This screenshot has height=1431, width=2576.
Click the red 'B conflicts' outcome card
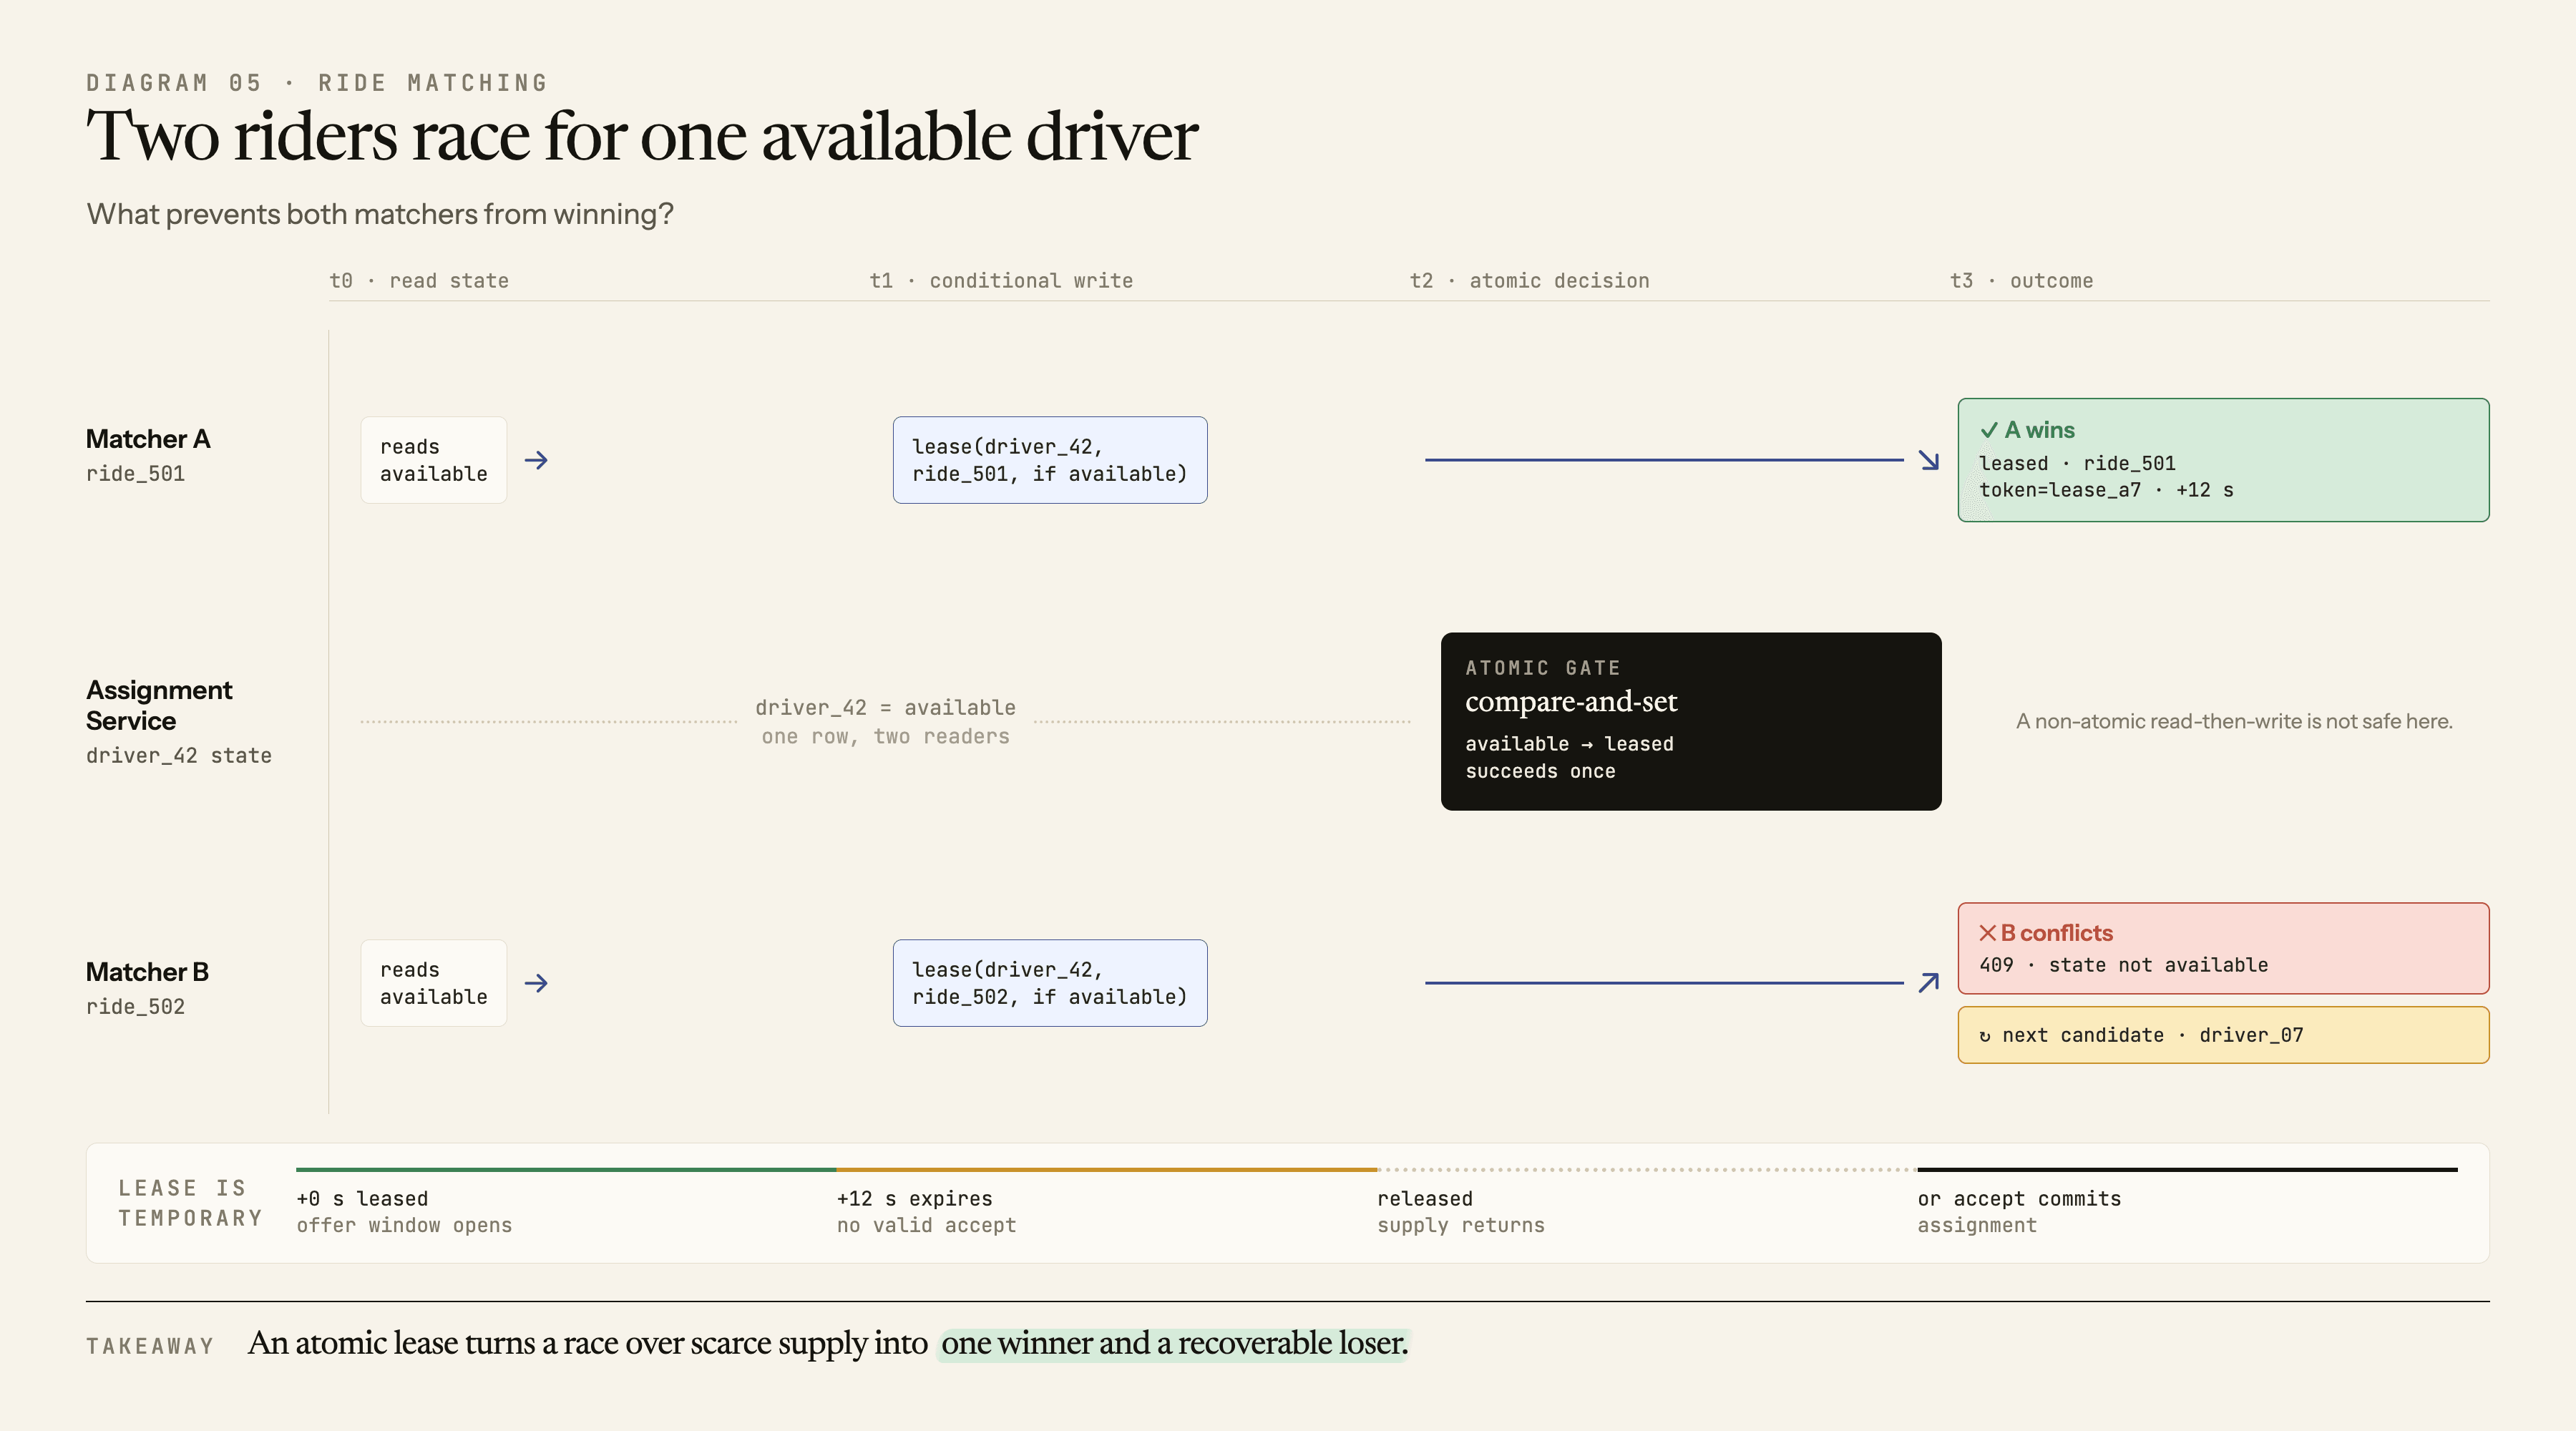click(2223, 948)
